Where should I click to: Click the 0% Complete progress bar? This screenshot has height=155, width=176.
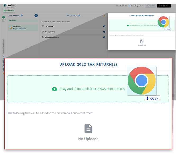point(23,21)
